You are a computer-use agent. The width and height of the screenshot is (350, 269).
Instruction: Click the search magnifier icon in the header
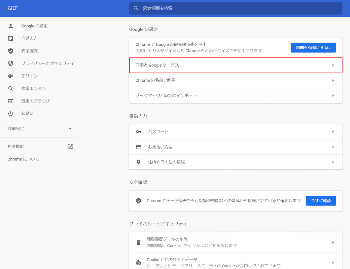click(136, 8)
